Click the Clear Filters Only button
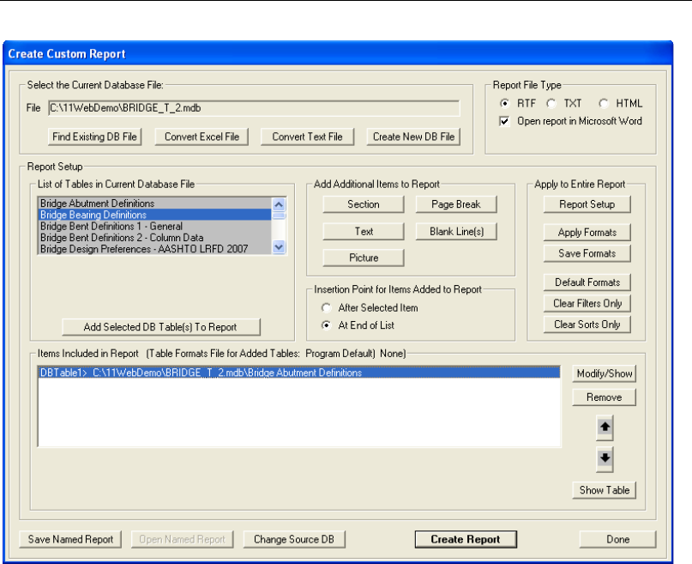This screenshot has width=692, height=564. click(x=587, y=303)
